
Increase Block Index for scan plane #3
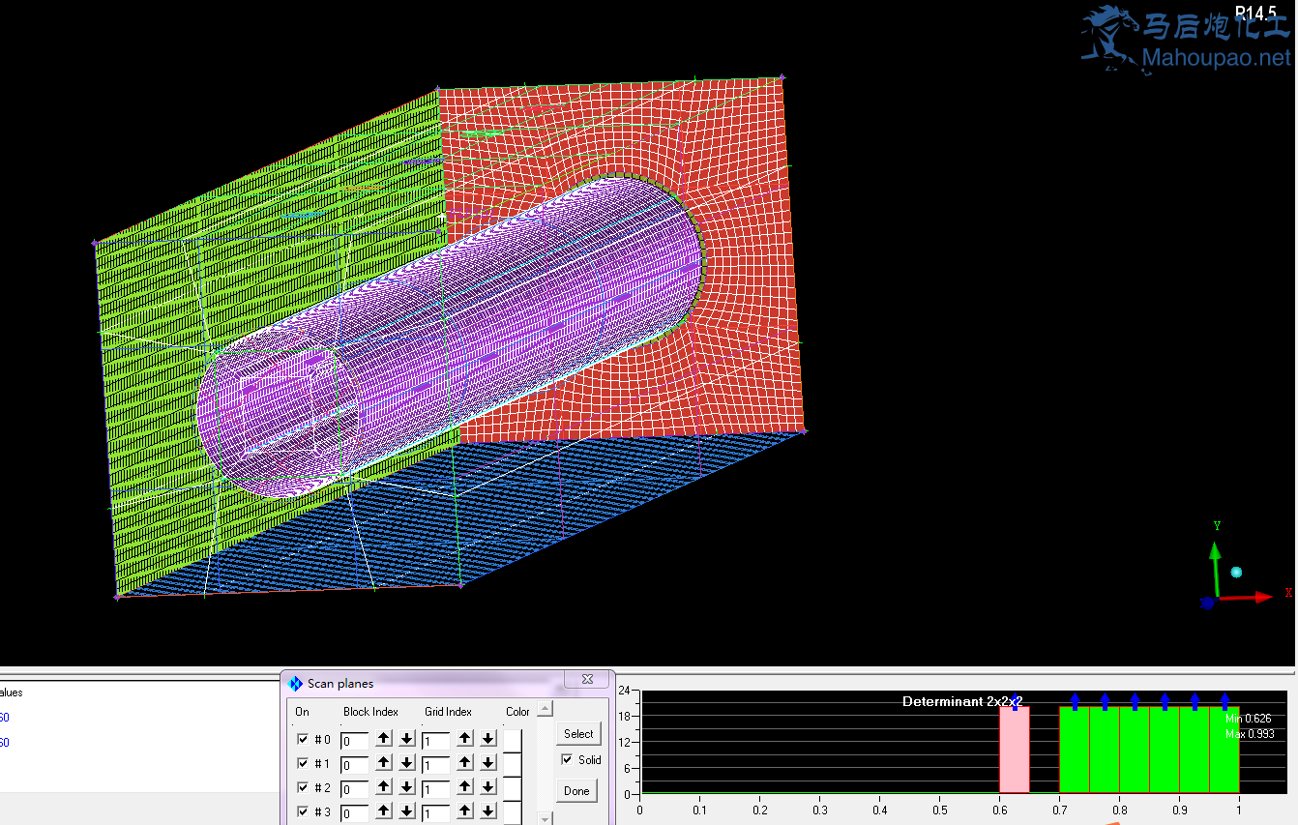point(384,811)
